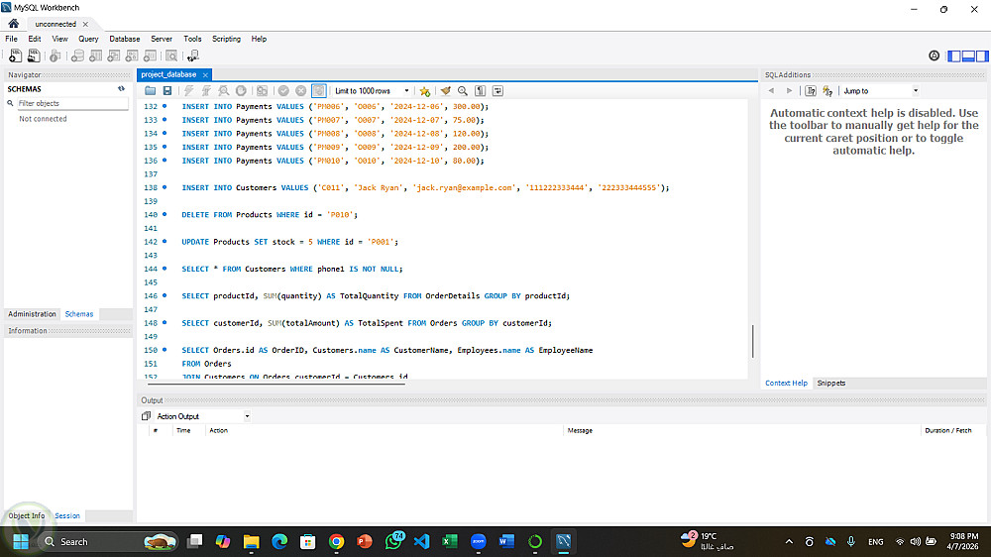Open the Database menu
991x557 pixels.
[124, 39]
